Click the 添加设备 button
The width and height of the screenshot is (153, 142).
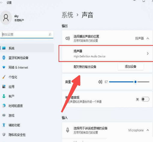tap(130, 66)
